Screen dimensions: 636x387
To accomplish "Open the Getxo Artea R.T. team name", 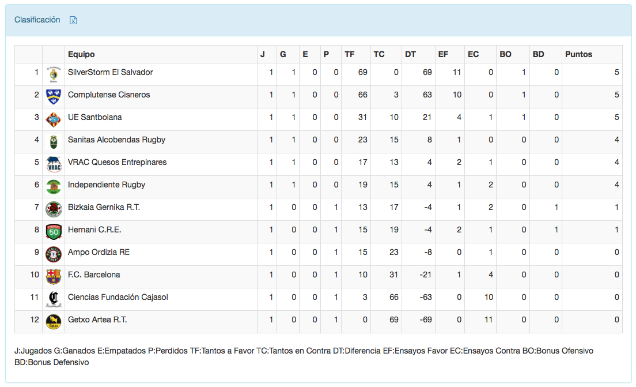I will (97, 320).
